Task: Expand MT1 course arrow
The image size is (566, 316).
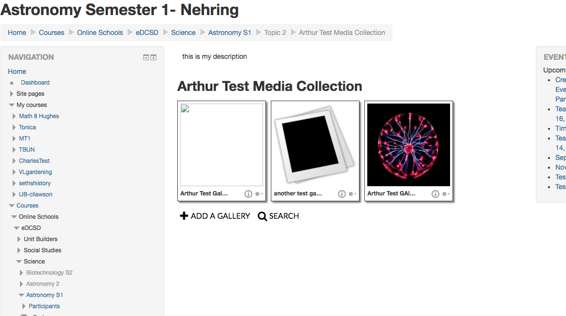Action: coord(14,139)
